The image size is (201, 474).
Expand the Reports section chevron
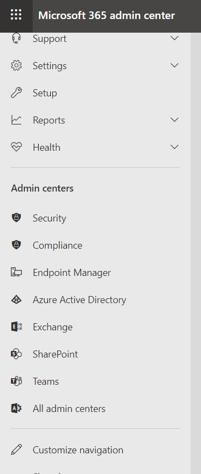point(174,120)
